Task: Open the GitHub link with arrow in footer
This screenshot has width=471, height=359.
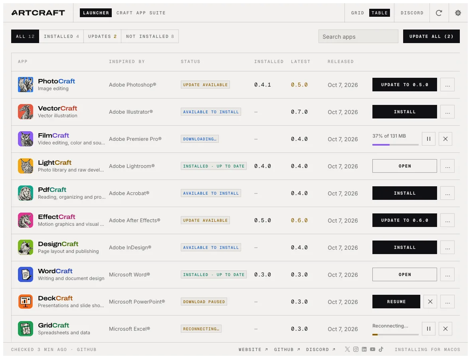Action: coord(287,349)
